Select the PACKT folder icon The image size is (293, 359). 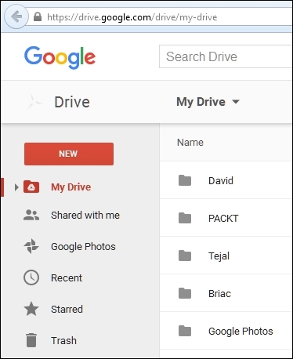pyautogui.click(x=185, y=218)
